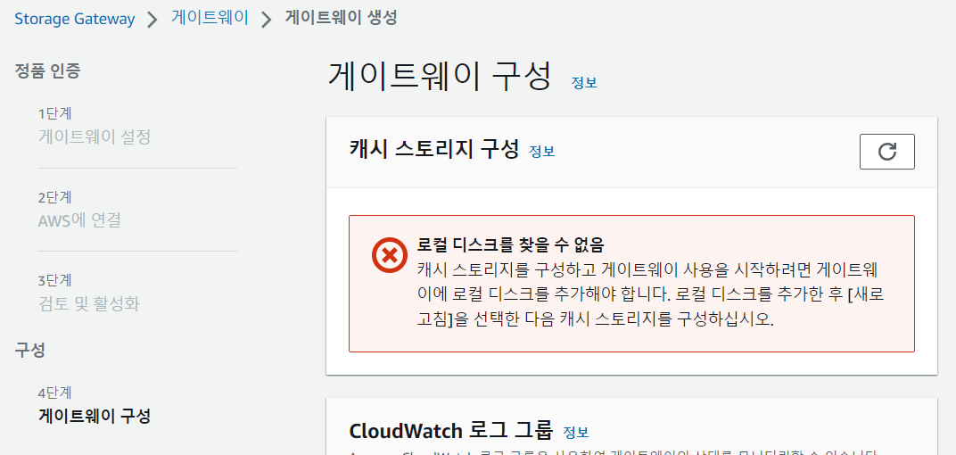
Task: Go to the 게이트웨이 breadcrumb link
Action: pos(210,19)
